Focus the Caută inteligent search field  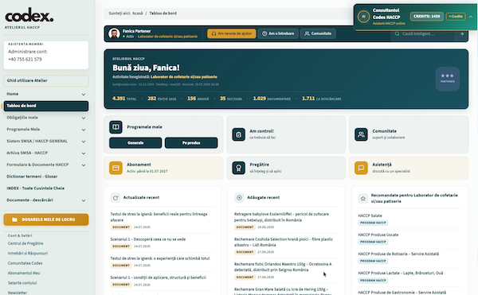coord(424,33)
